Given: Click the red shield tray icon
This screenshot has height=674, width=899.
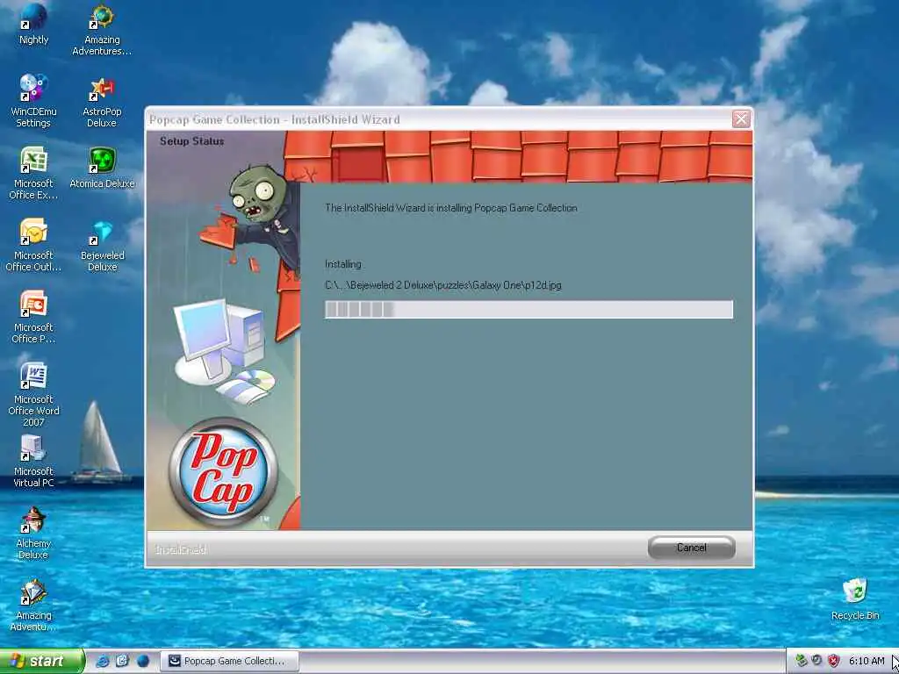Looking at the screenshot, I should click(x=833, y=661).
